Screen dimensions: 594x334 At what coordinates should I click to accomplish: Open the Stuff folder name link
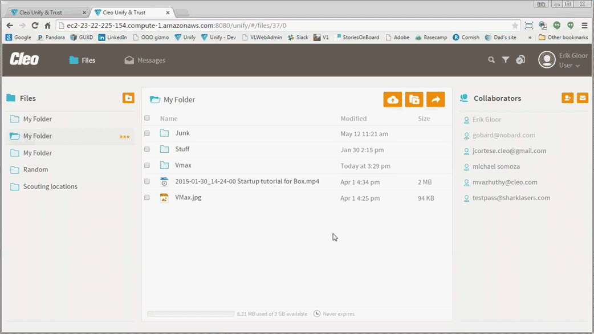tap(182, 149)
